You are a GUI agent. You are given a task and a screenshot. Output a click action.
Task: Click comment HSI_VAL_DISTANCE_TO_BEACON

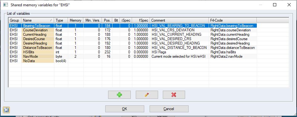(179, 48)
